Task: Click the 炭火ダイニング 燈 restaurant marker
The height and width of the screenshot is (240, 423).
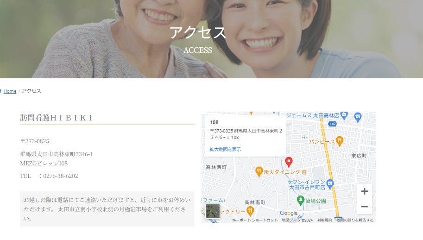Action: [259, 171]
